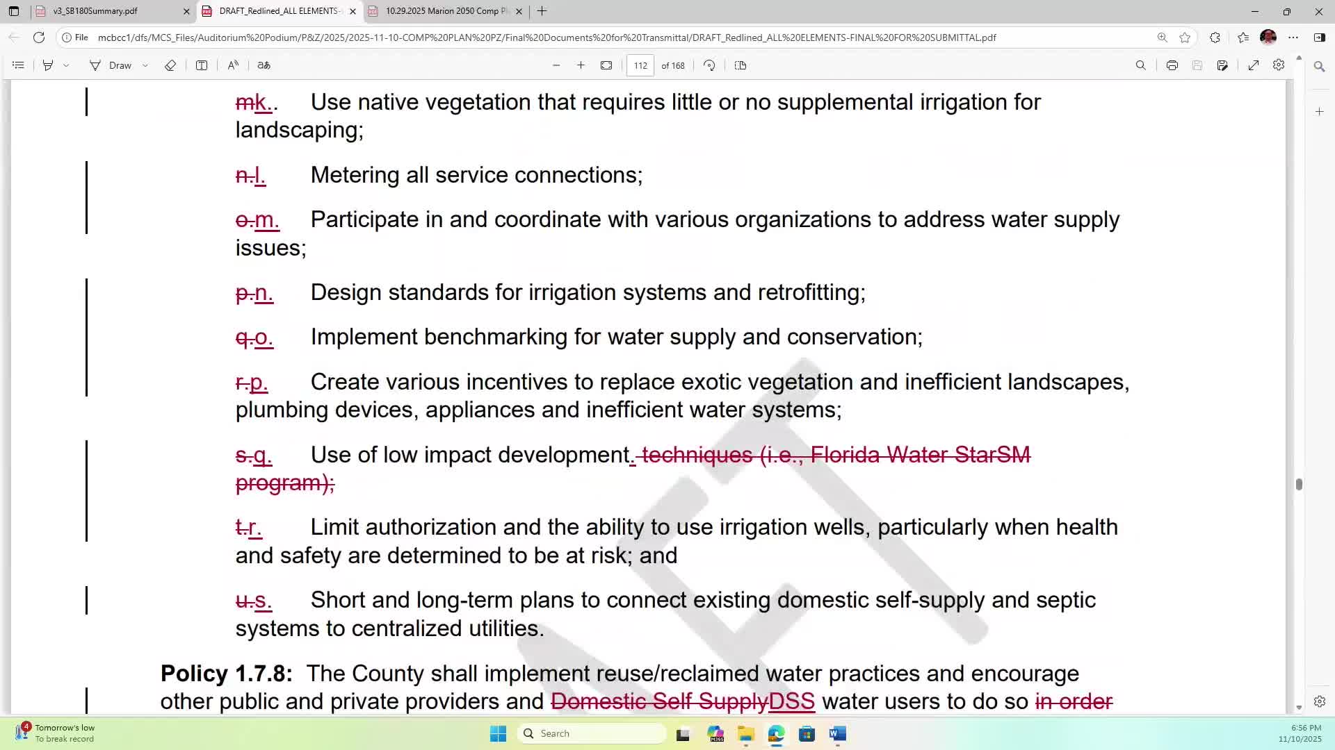Open the Translate PDF tool
This screenshot has width=1335, height=750.
(264, 65)
